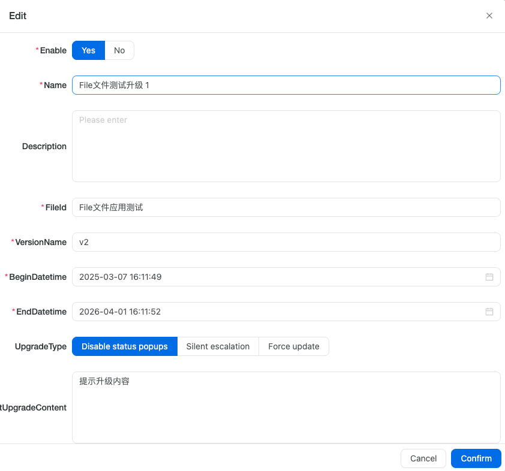This screenshot has height=471, width=505.
Task: Set Enable to No
Action: 119,50
